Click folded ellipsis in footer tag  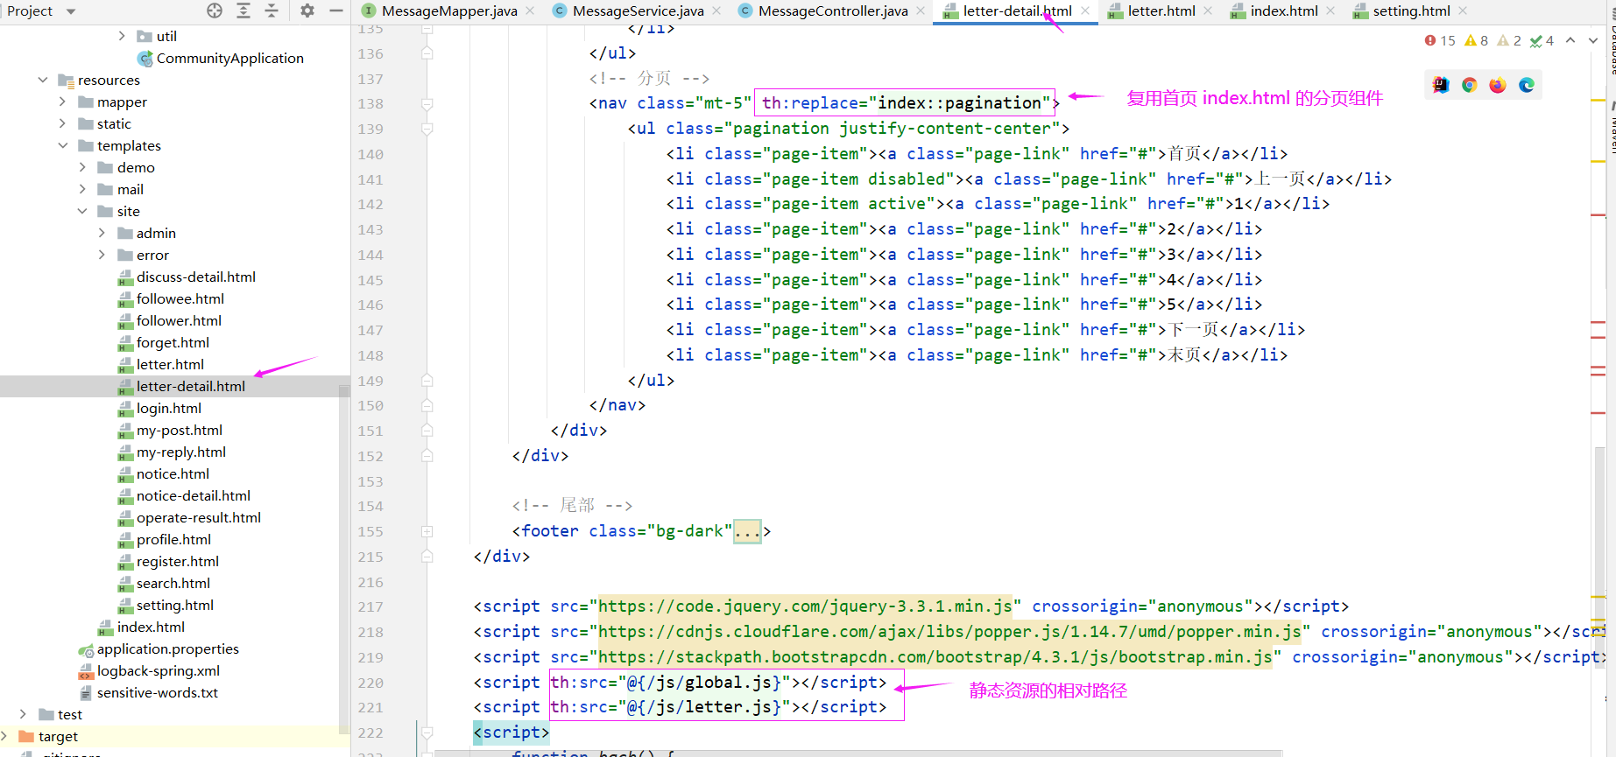[x=747, y=531]
